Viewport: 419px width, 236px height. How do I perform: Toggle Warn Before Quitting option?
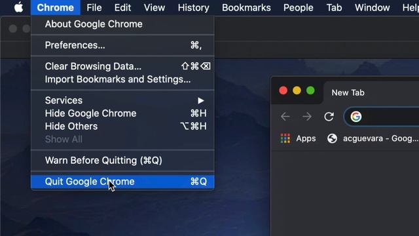click(122, 160)
